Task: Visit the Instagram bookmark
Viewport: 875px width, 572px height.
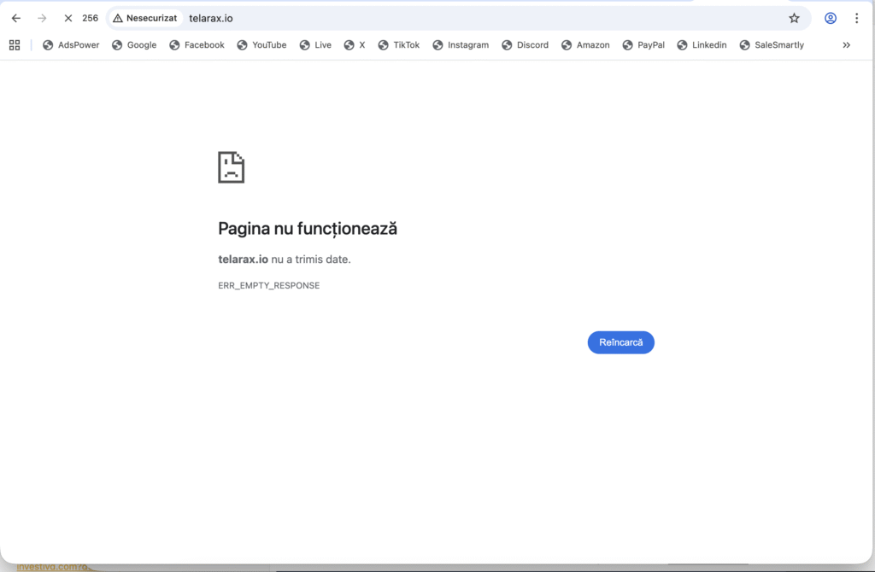Action: (x=461, y=45)
